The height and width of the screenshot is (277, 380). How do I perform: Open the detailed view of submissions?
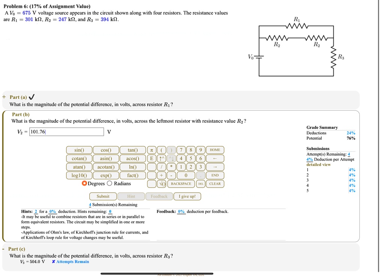pos(318,164)
